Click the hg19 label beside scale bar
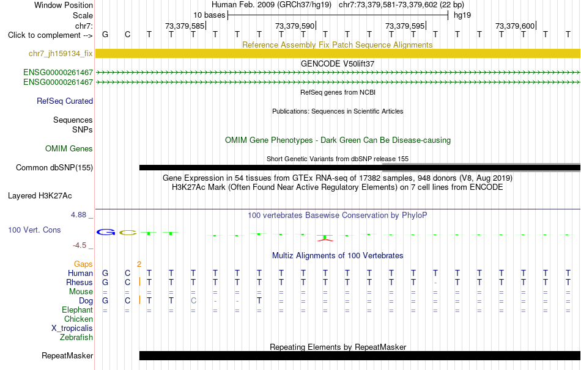This screenshot has width=581, height=370. click(x=462, y=15)
